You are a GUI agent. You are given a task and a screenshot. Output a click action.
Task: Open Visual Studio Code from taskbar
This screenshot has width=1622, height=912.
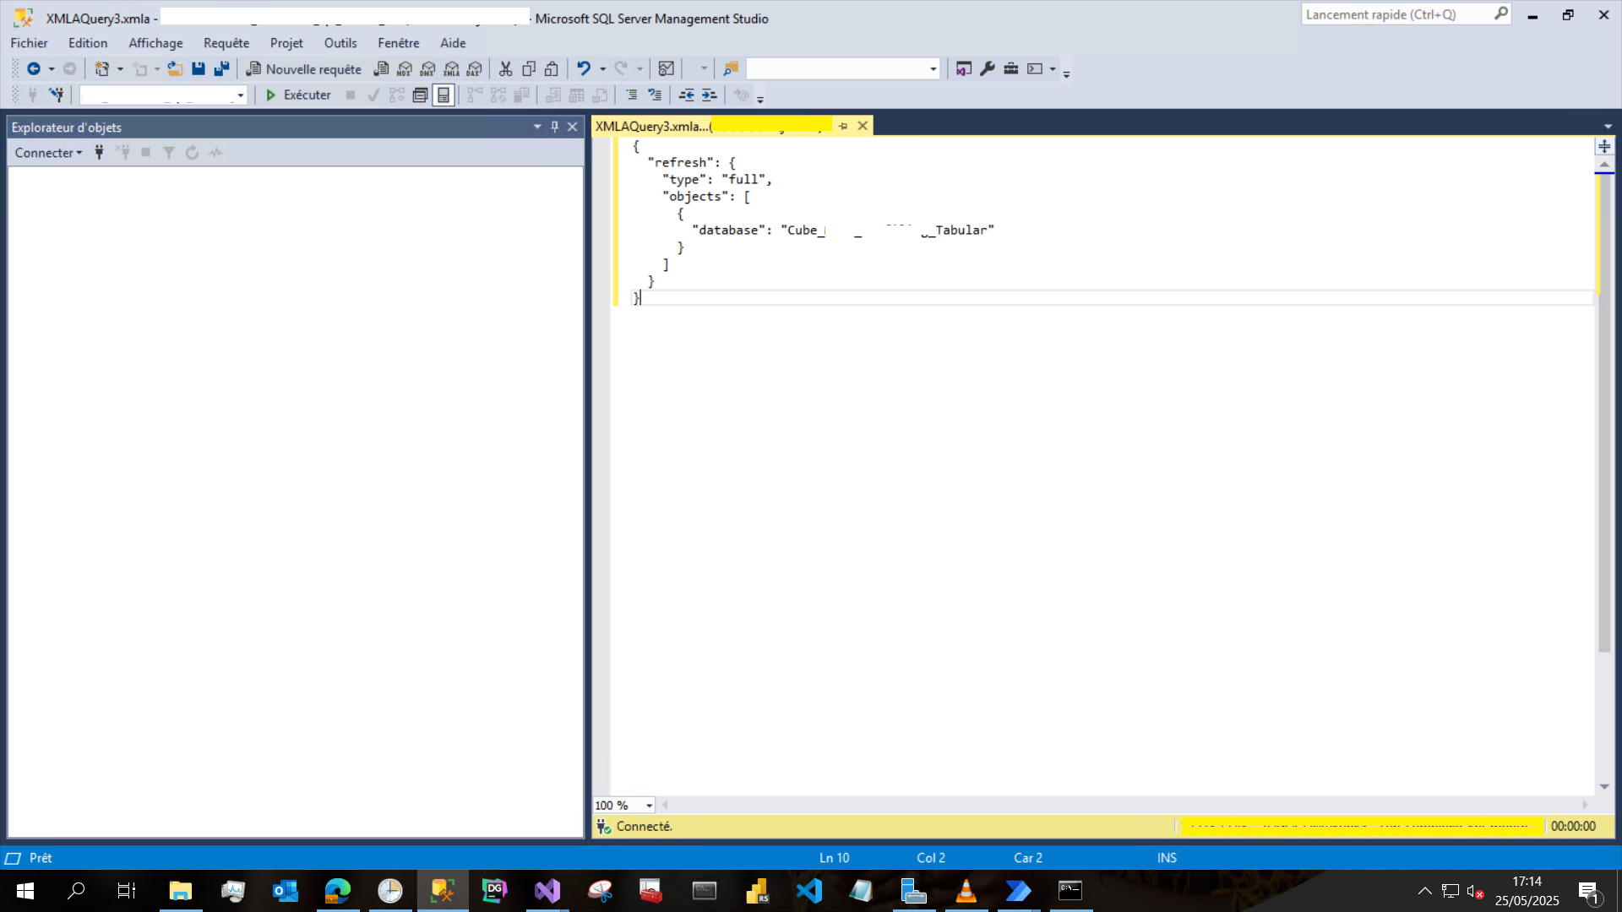click(809, 891)
